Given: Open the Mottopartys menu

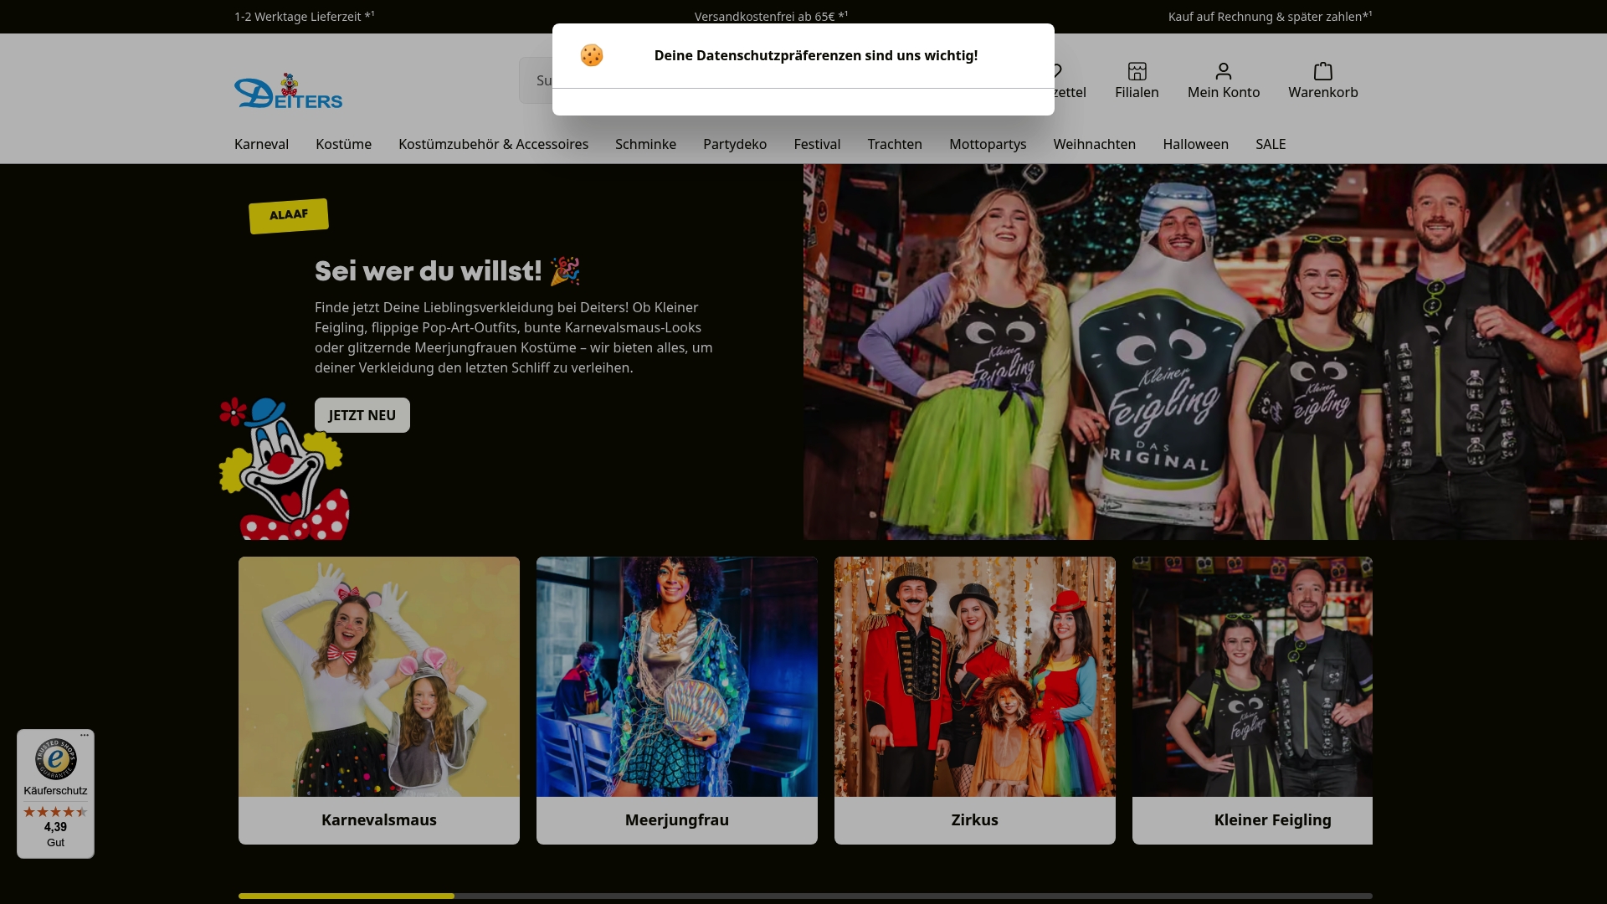Looking at the screenshot, I should 988,144.
